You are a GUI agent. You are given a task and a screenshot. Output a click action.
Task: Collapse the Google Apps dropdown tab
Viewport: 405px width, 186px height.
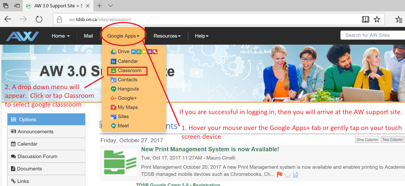[x=123, y=36]
